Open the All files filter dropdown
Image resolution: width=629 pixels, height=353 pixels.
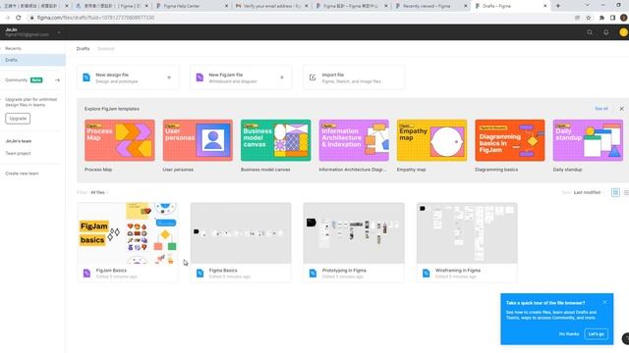pos(99,192)
